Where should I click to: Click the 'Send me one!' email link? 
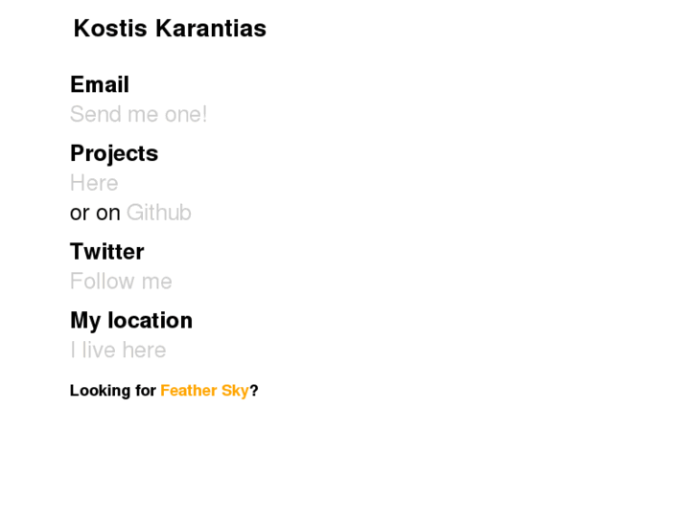coord(138,115)
